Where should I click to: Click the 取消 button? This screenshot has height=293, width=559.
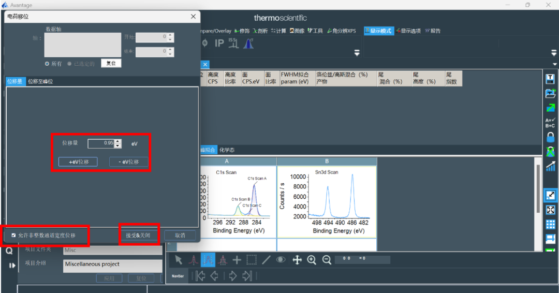180,235
